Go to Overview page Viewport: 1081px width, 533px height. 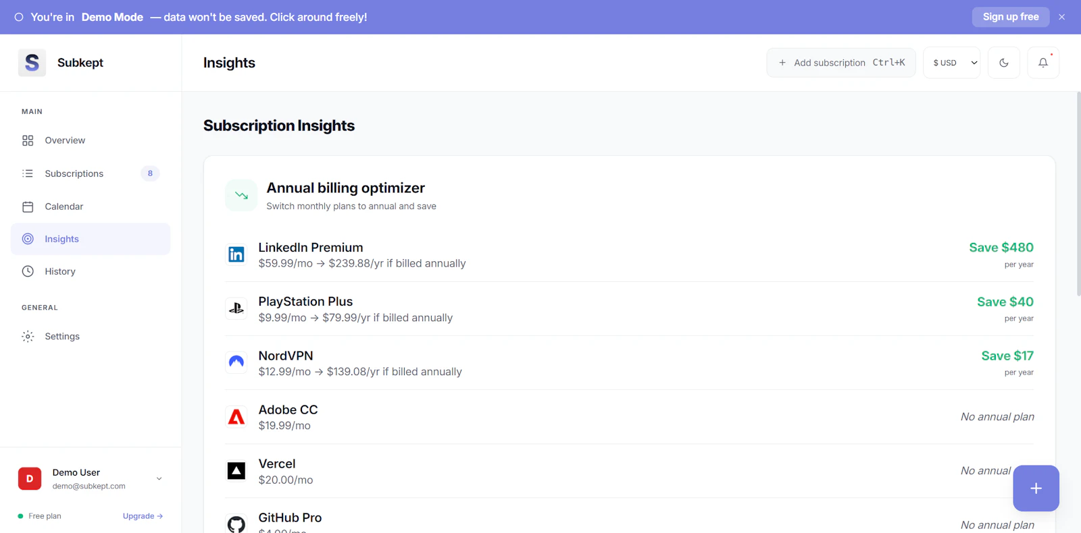tap(91, 140)
